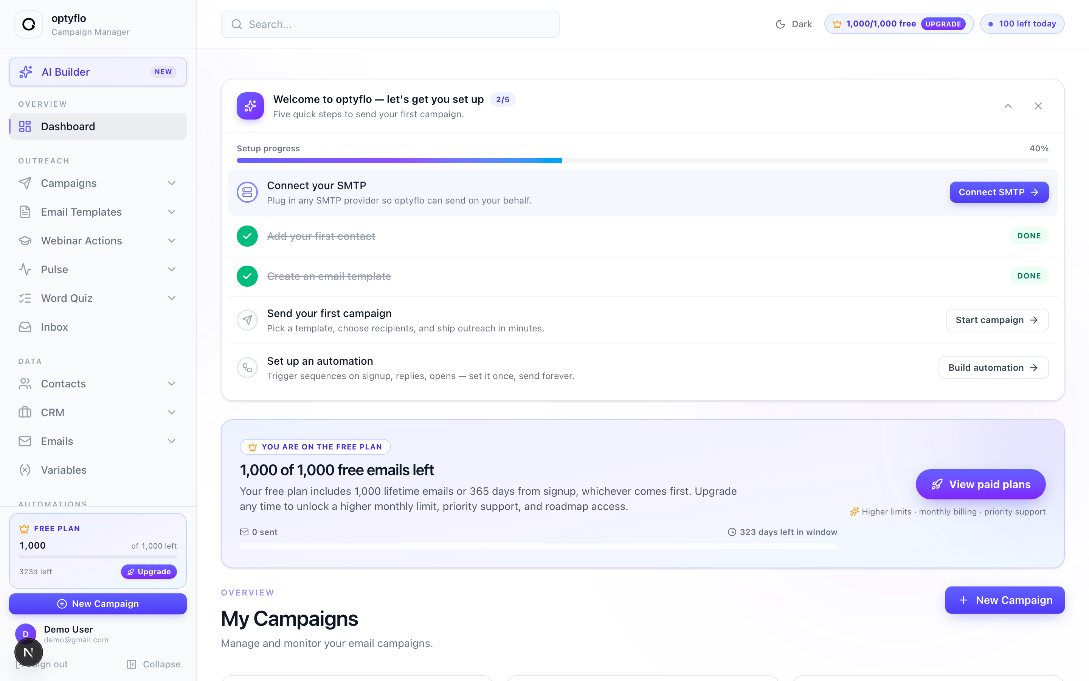
Task: Expand the Pulse chevron
Action: coord(172,269)
